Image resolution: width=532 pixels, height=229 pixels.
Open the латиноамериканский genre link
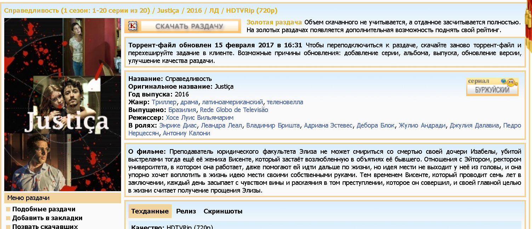pos(233,102)
